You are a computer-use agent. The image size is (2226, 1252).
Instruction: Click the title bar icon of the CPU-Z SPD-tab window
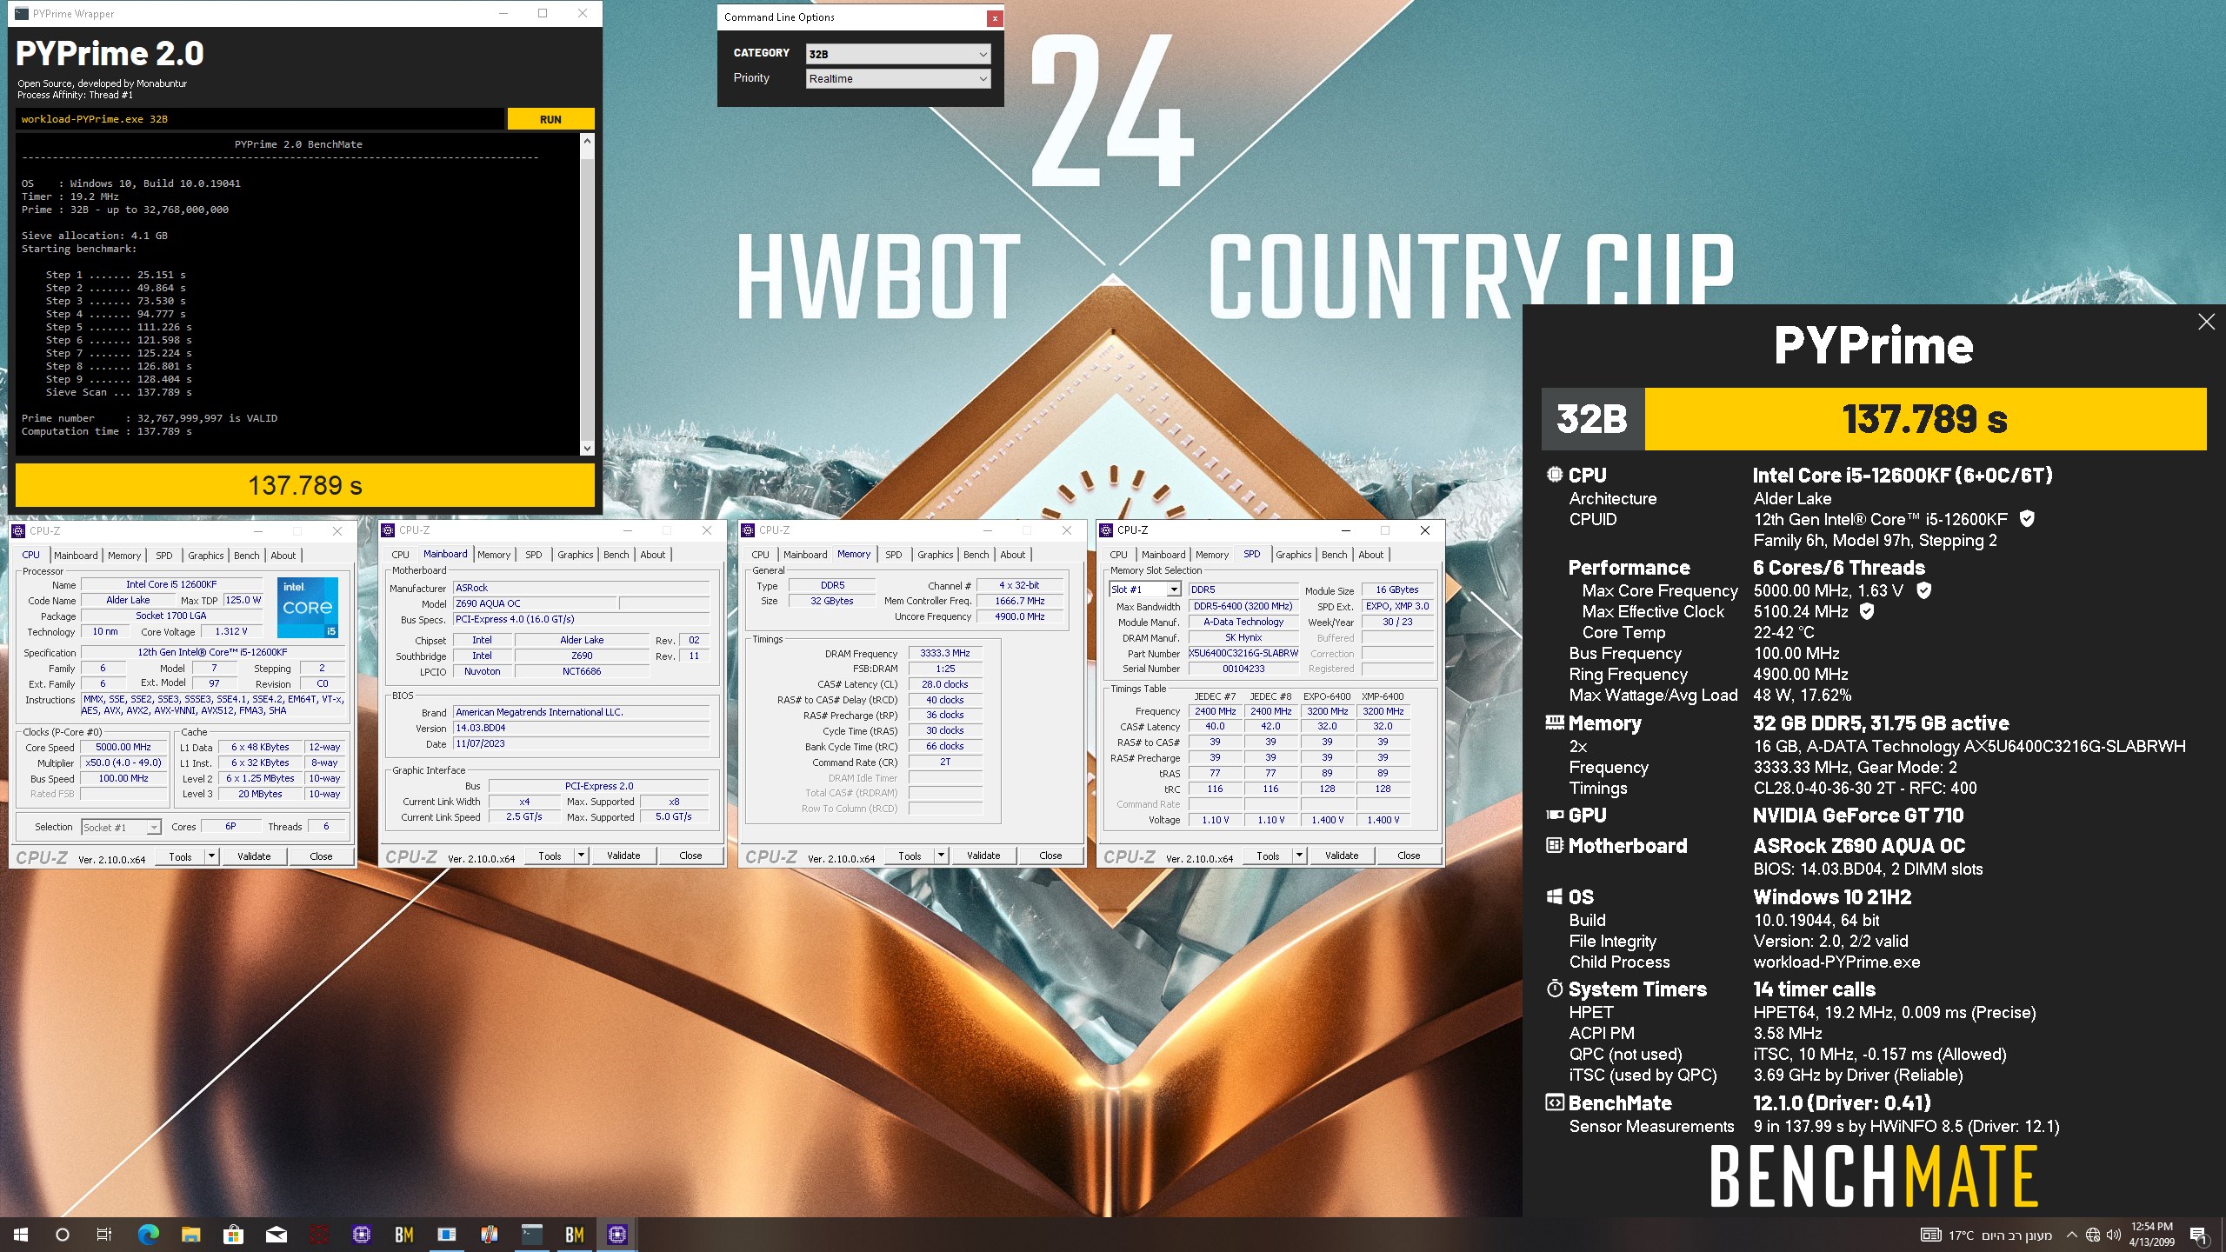(x=1107, y=529)
